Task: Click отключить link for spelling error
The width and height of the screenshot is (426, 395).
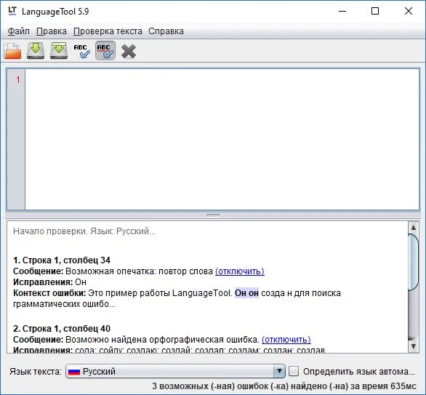Action: 286,340
